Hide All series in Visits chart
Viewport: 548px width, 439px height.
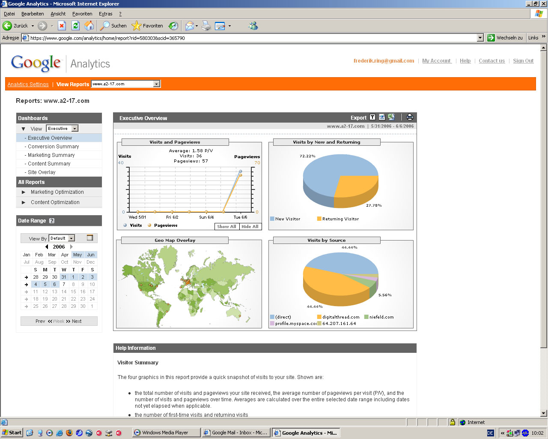(250, 227)
